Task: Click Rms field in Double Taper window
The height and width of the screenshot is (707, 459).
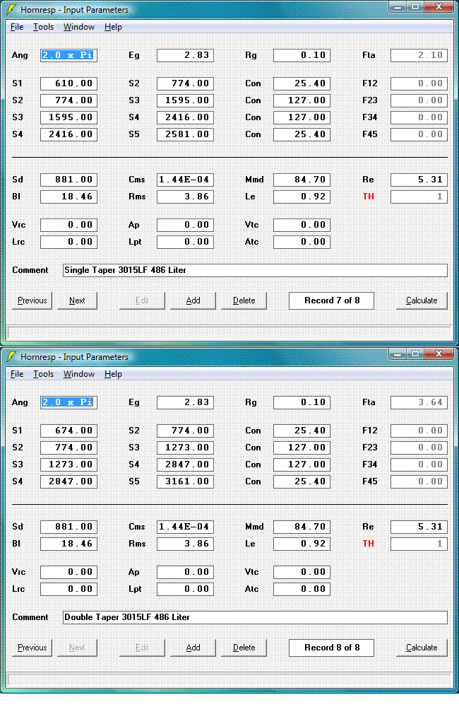Action: [x=185, y=544]
